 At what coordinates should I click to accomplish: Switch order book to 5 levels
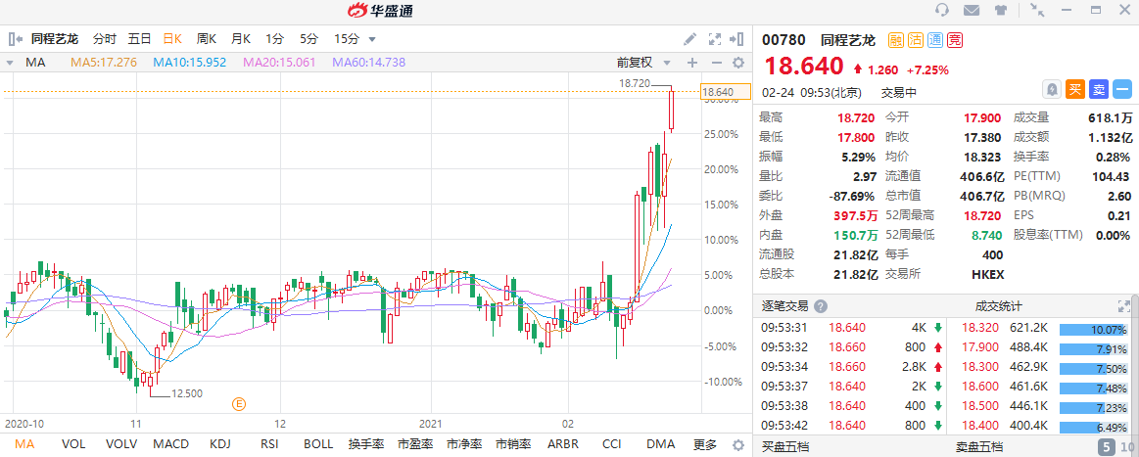coord(1105,447)
